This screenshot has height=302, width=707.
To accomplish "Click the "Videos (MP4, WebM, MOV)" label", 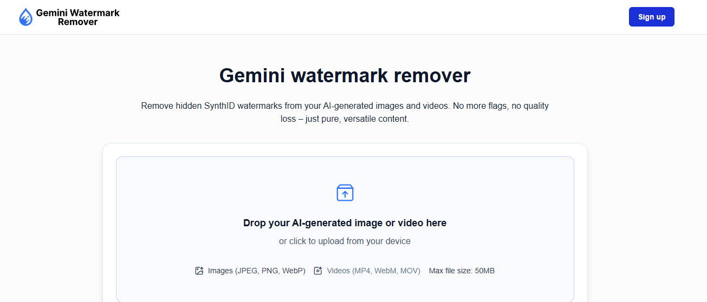I will (x=373, y=271).
